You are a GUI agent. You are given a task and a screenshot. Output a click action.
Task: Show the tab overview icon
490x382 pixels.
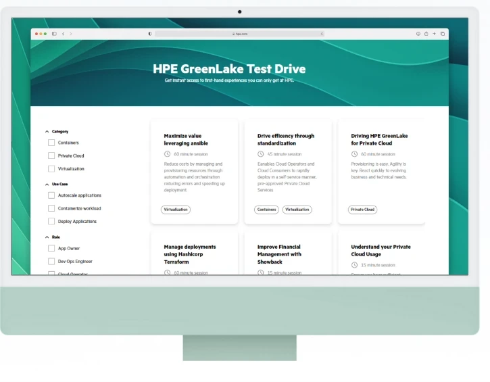[442, 34]
